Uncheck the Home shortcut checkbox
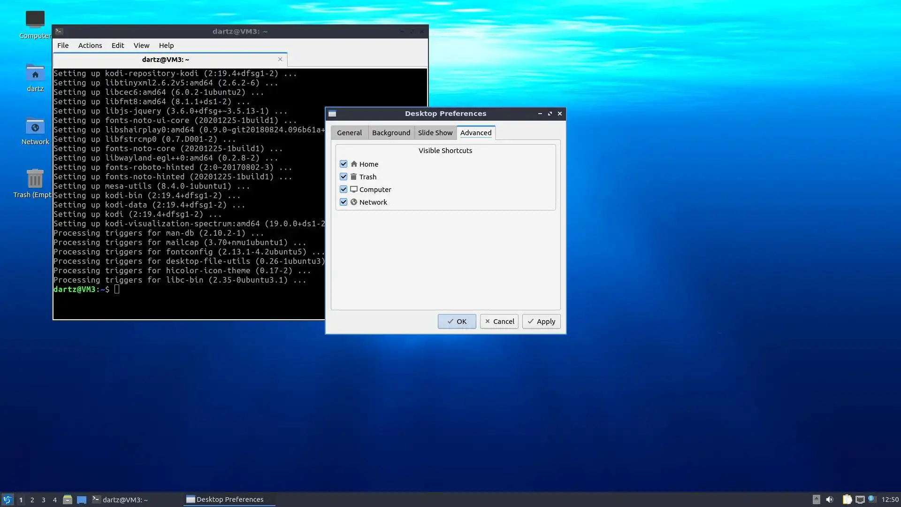Viewport: 901px width, 507px height. pyautogui.click(x=344, y=164)
